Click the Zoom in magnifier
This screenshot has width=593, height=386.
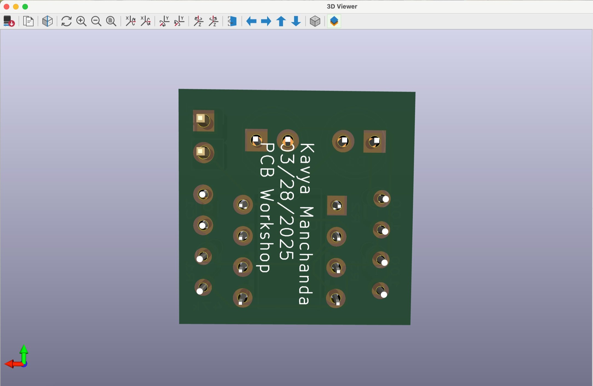point(81,21)
